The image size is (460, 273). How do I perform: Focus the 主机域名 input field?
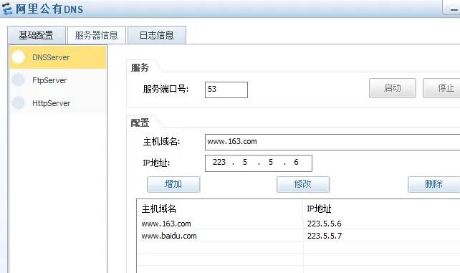pyautogui.click(x=332, y=142)
